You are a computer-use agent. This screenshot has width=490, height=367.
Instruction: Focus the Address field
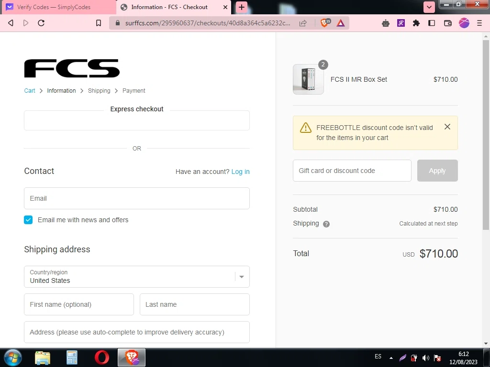point(136,332)
